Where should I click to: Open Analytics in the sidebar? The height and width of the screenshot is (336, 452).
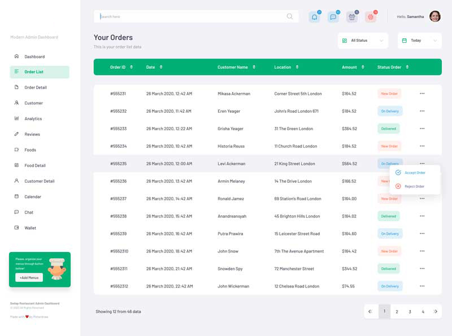click(33, 119)
